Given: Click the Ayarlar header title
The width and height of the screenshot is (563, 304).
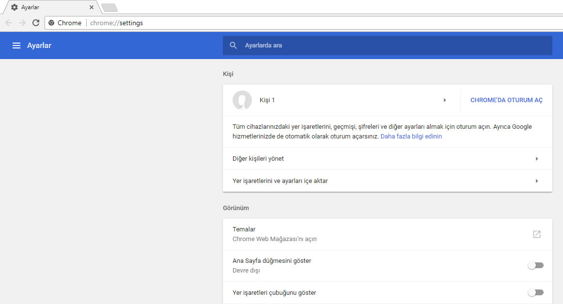Looking at the screenshot, I should [39, 46].
